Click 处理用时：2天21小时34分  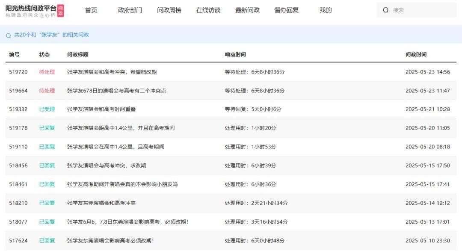[256, 203]
